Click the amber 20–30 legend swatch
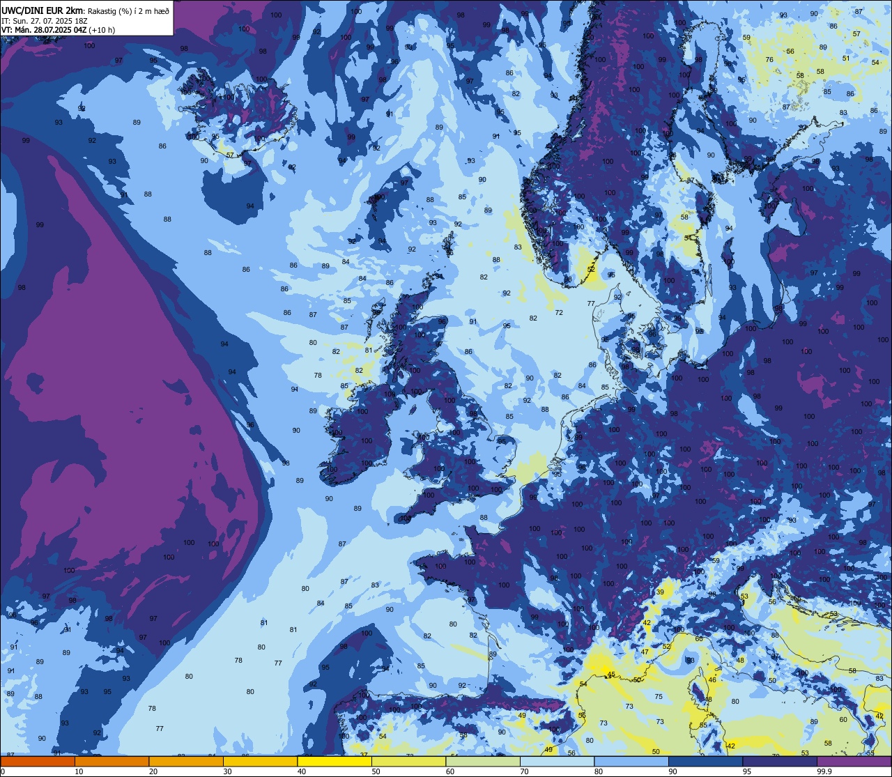The width and height of the screenshot is (892, 777). pos(186,761)
